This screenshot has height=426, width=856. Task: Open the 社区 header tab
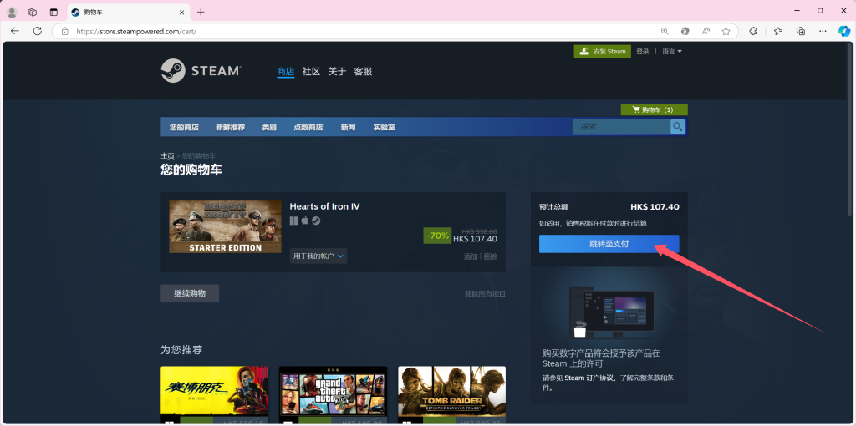coord(311,72)
